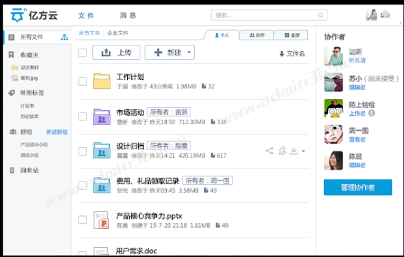Click the download icon on 设计归档 row
This screenshot has height=257, width=404.
(294, 151)
